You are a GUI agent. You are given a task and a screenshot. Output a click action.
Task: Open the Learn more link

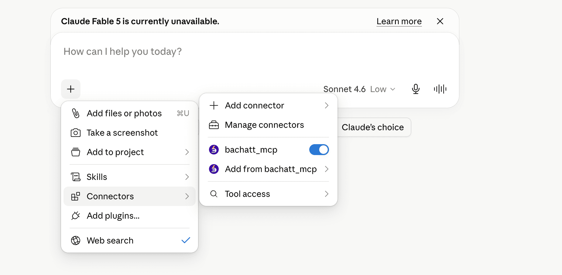coord(399,22)
